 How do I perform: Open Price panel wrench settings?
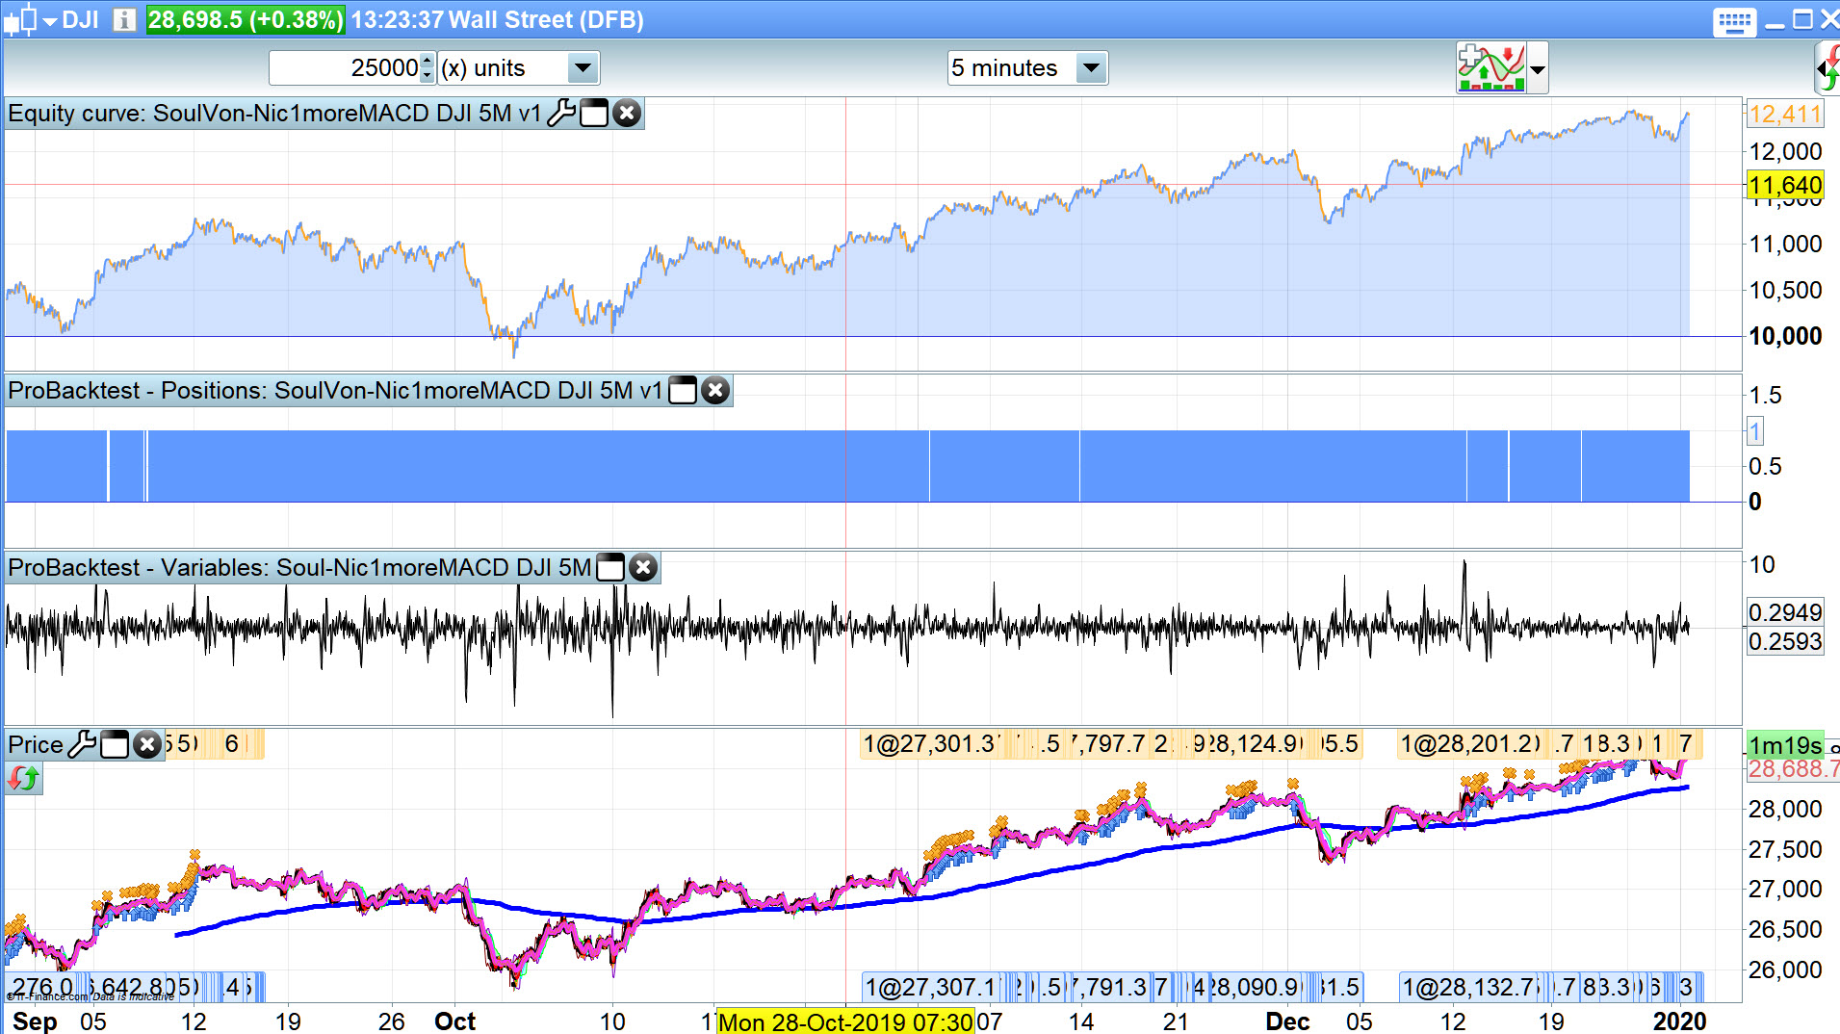pyautogui.click(x=82, y=744)
